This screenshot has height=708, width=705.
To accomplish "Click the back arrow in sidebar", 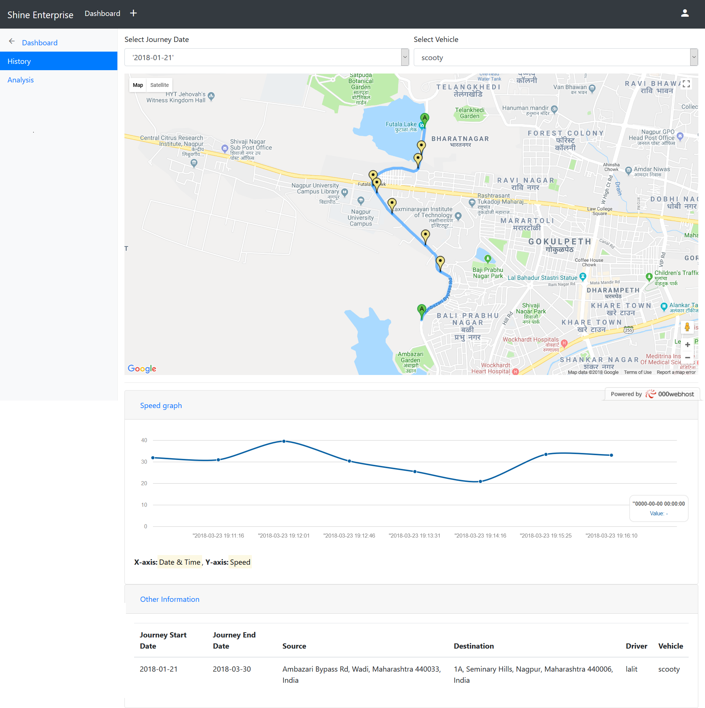I will click(x=12, y=42).
